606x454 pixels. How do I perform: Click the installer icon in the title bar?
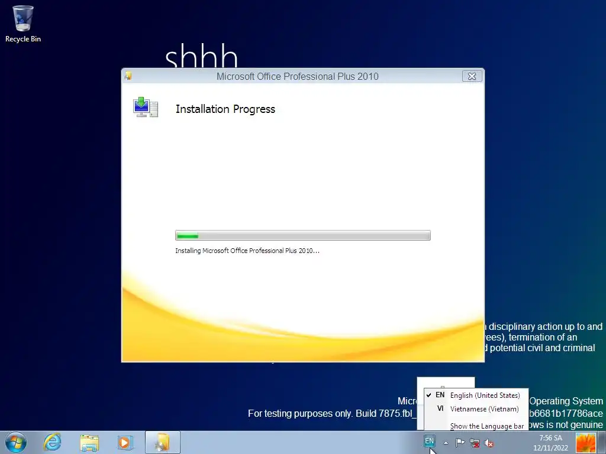[x=128, y=76]
